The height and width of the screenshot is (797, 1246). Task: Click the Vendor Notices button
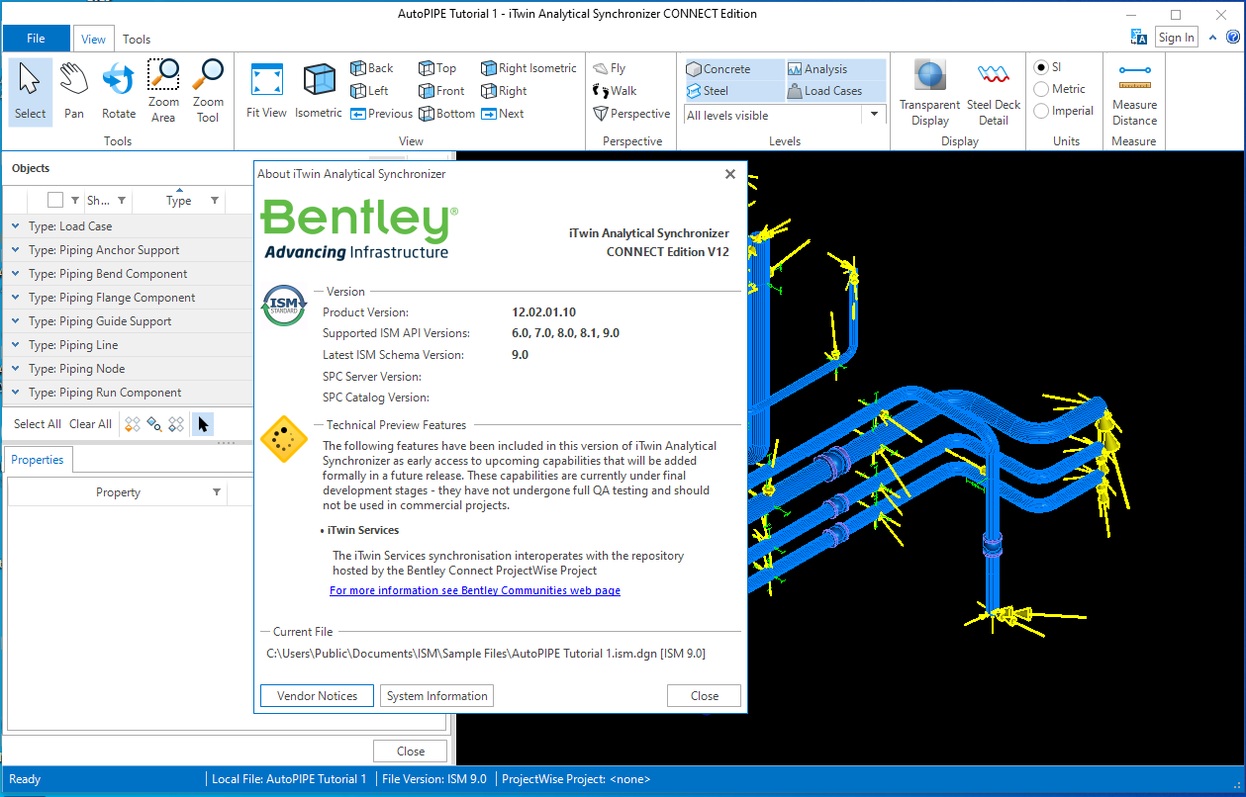pyautogui.click(x=318, y=696)
